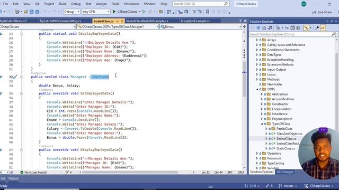
Task: Close the SealedClass.cs tab
Action: coord(122,21)
